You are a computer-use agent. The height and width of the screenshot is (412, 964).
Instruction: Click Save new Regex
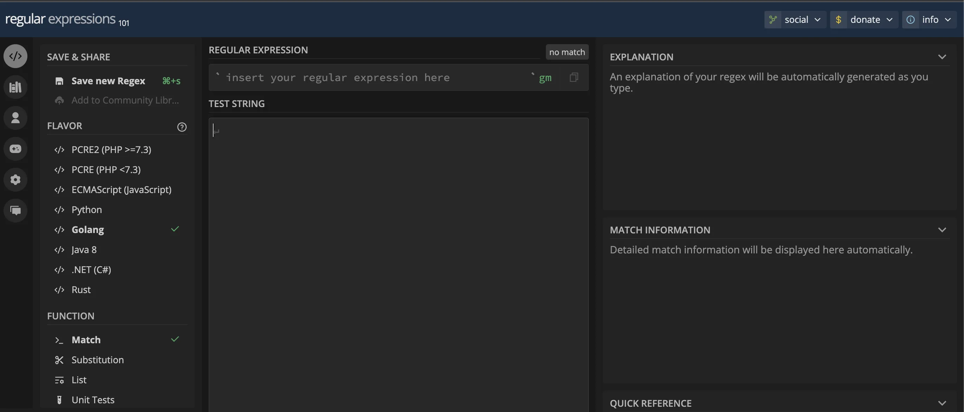117,81
